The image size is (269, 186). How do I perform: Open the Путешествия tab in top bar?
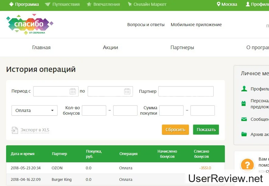pyautogui.click(x=62, y=4)
